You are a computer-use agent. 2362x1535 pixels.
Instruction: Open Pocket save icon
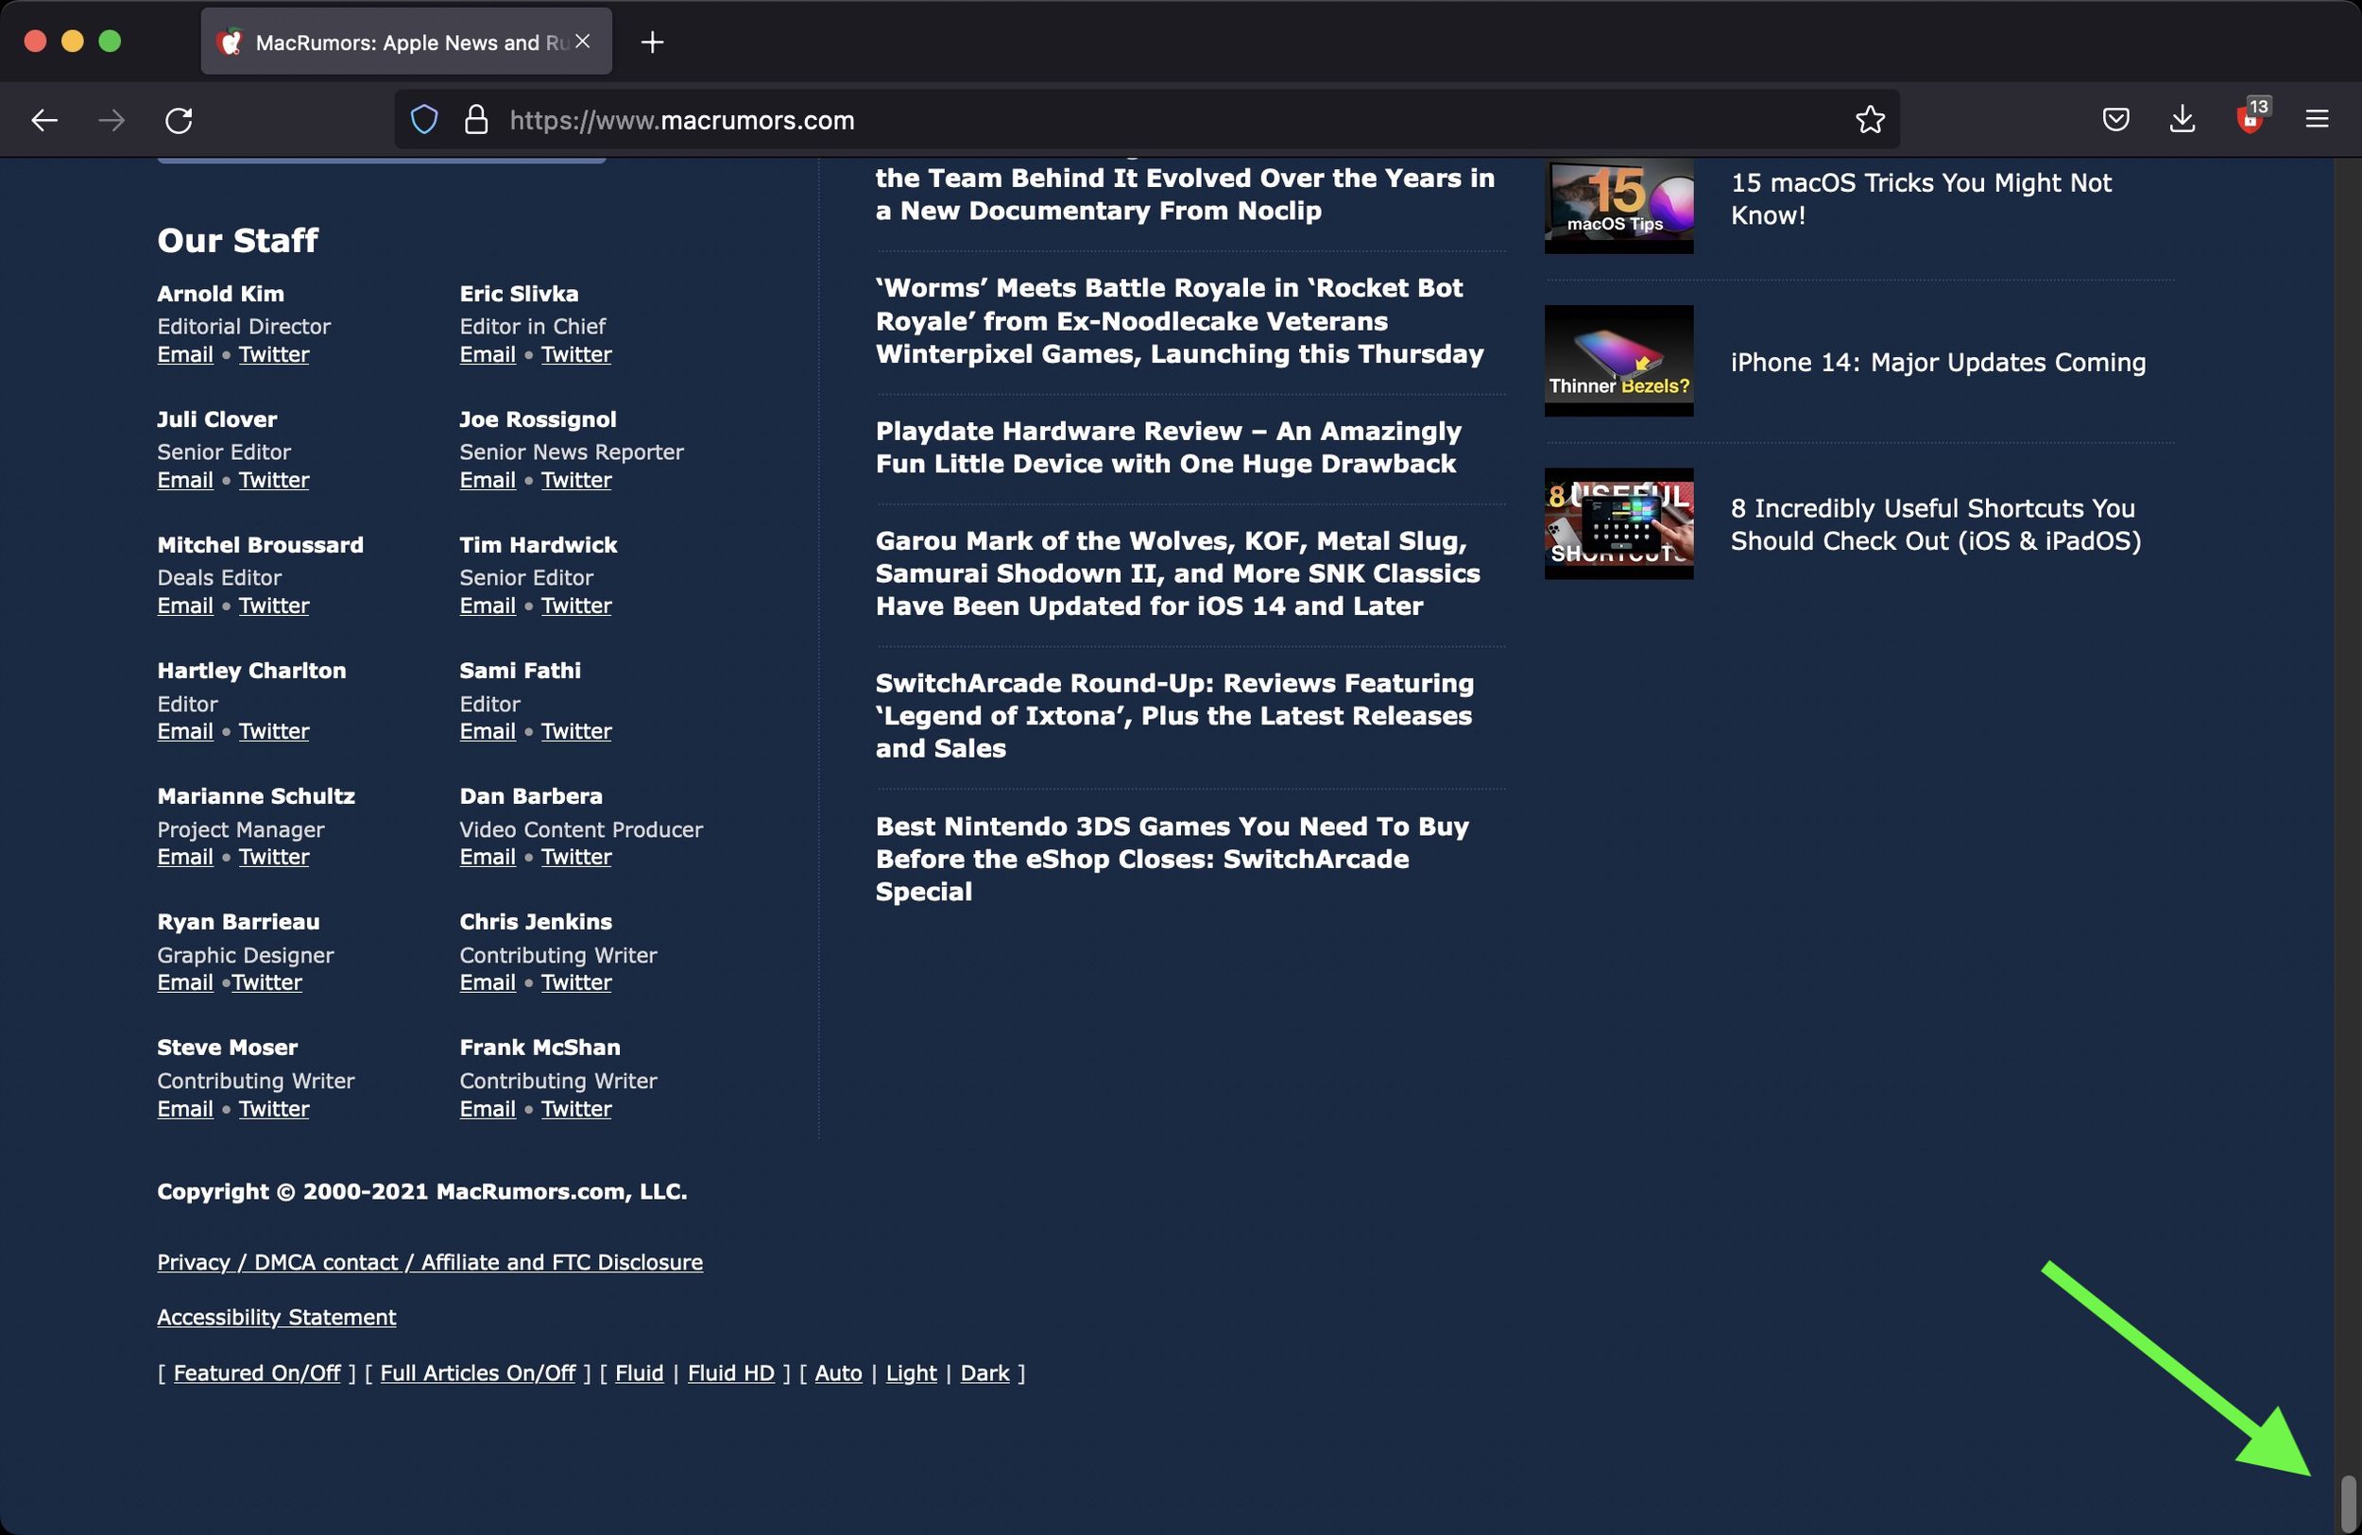[2115, 120]
